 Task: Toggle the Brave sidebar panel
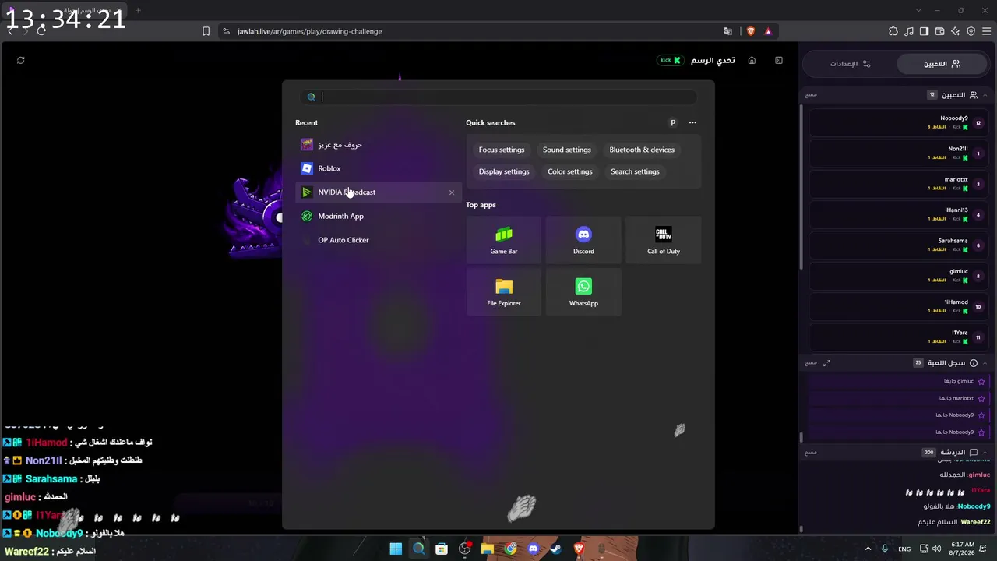coord(925,31)
